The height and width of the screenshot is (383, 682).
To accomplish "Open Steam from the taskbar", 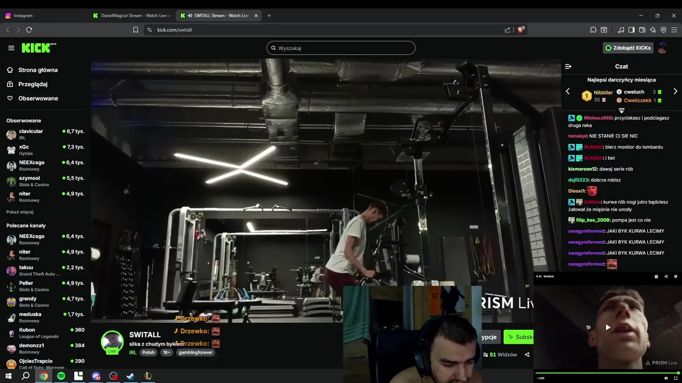I will coord(131,376).
